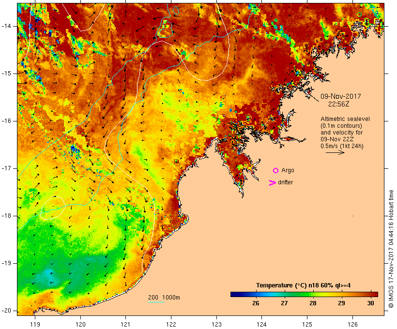Viewport: 397px width, 329px height.
Task: Click the cyan 200 1000m depth contour line sample
Action: tap(156, 302)
